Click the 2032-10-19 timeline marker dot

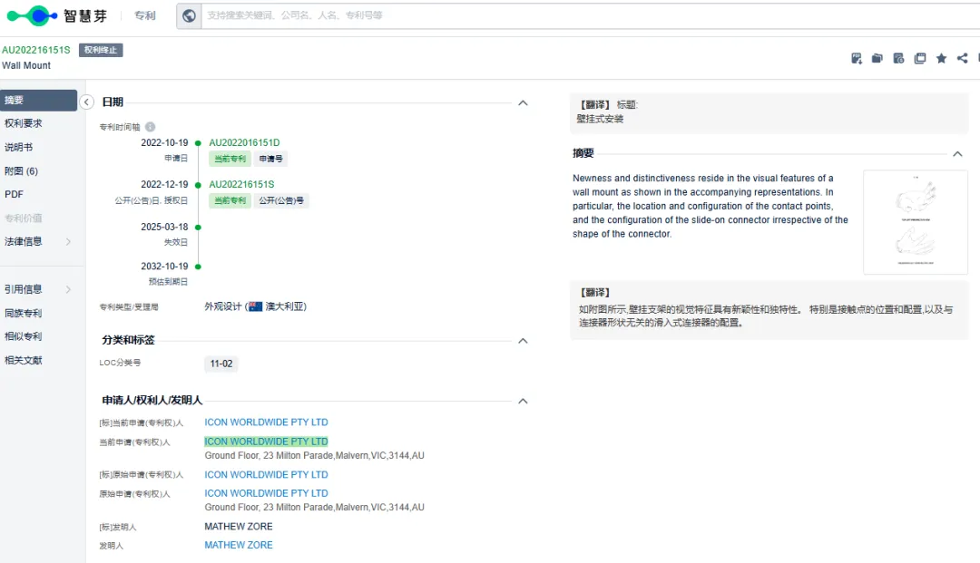pos(198,267)
